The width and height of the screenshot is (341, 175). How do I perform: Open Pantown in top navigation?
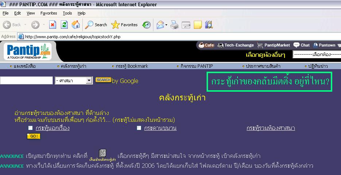coord(324,45)
